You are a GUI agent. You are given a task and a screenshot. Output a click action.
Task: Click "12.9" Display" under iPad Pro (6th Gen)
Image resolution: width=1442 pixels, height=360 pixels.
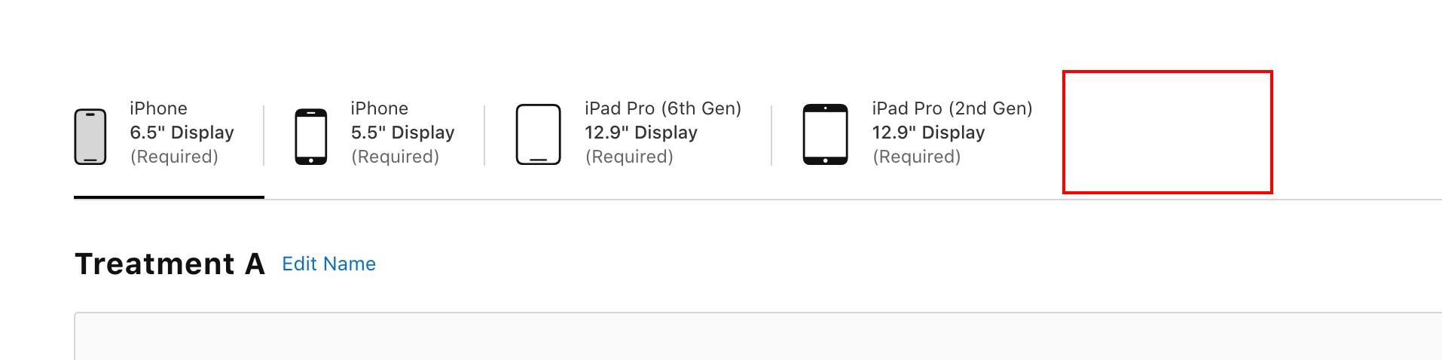tap(640, 133)
